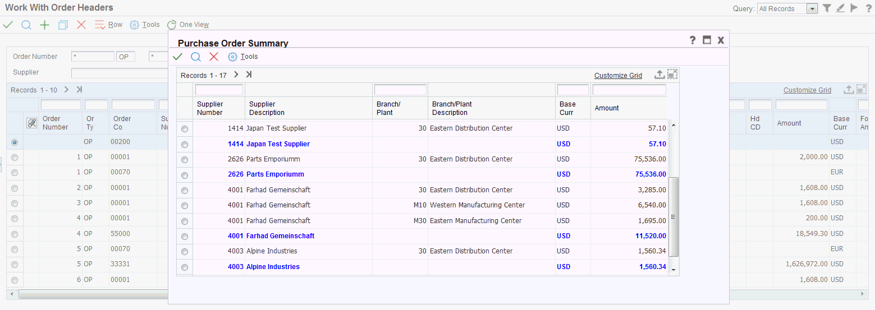This screenshot has height=310, width=875.
Task: Select radio for Alpine Industries branch 30 row
Action: click(x=185, y=252)
